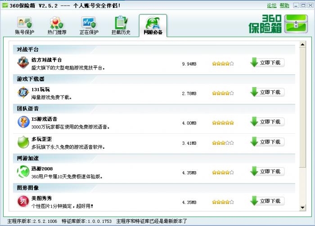Download 浩方对战平台 with 立即下载
Screen dimensions: 315x226
(267, 62)
